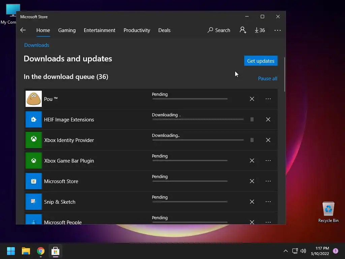Screen dimensions: 345x259
Task: Open more options for Microsoft People
Action: pyautogui.click(x=268, y=222)
